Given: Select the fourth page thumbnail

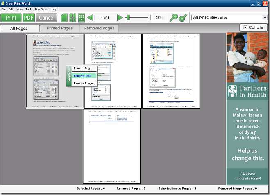Looking at the screenshot, I should tap(111, 146).
